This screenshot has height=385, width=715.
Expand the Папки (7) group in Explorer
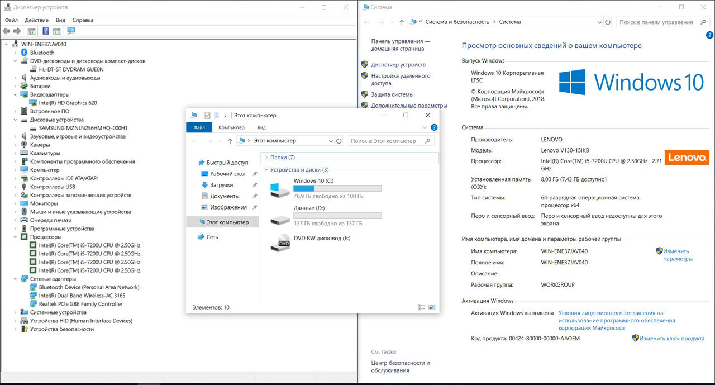pyautogui.click(x=266, y=158)
